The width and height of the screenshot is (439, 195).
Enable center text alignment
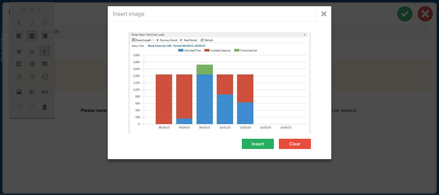[32, 36]
